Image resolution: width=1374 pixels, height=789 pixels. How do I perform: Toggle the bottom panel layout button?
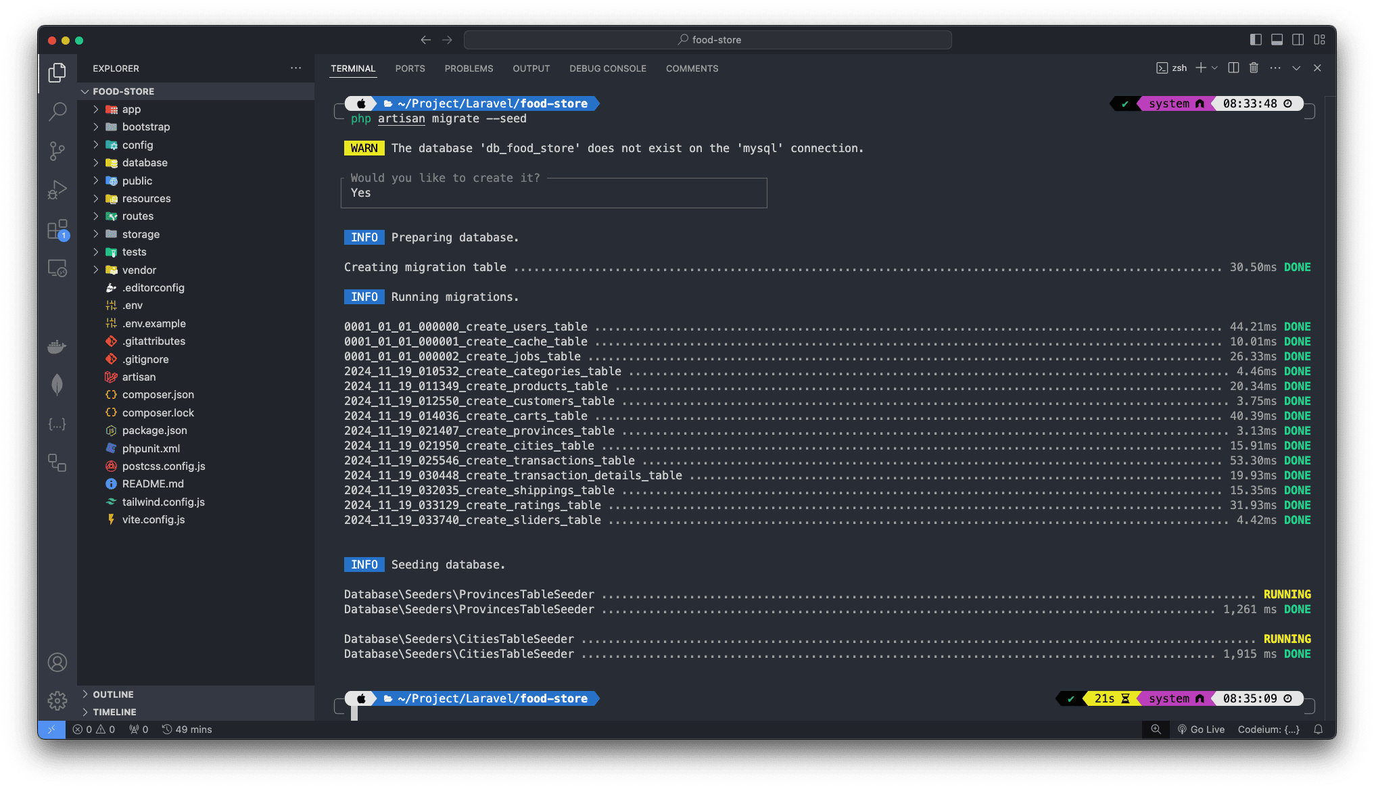coord(1277,40)
